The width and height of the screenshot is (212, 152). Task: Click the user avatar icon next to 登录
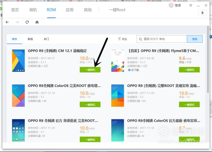tap(171, 5)
